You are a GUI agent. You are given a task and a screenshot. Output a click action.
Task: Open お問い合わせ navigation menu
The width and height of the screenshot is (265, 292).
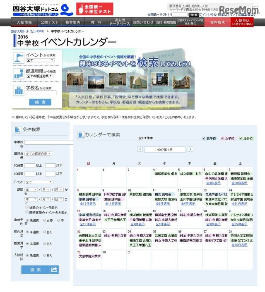143,22
